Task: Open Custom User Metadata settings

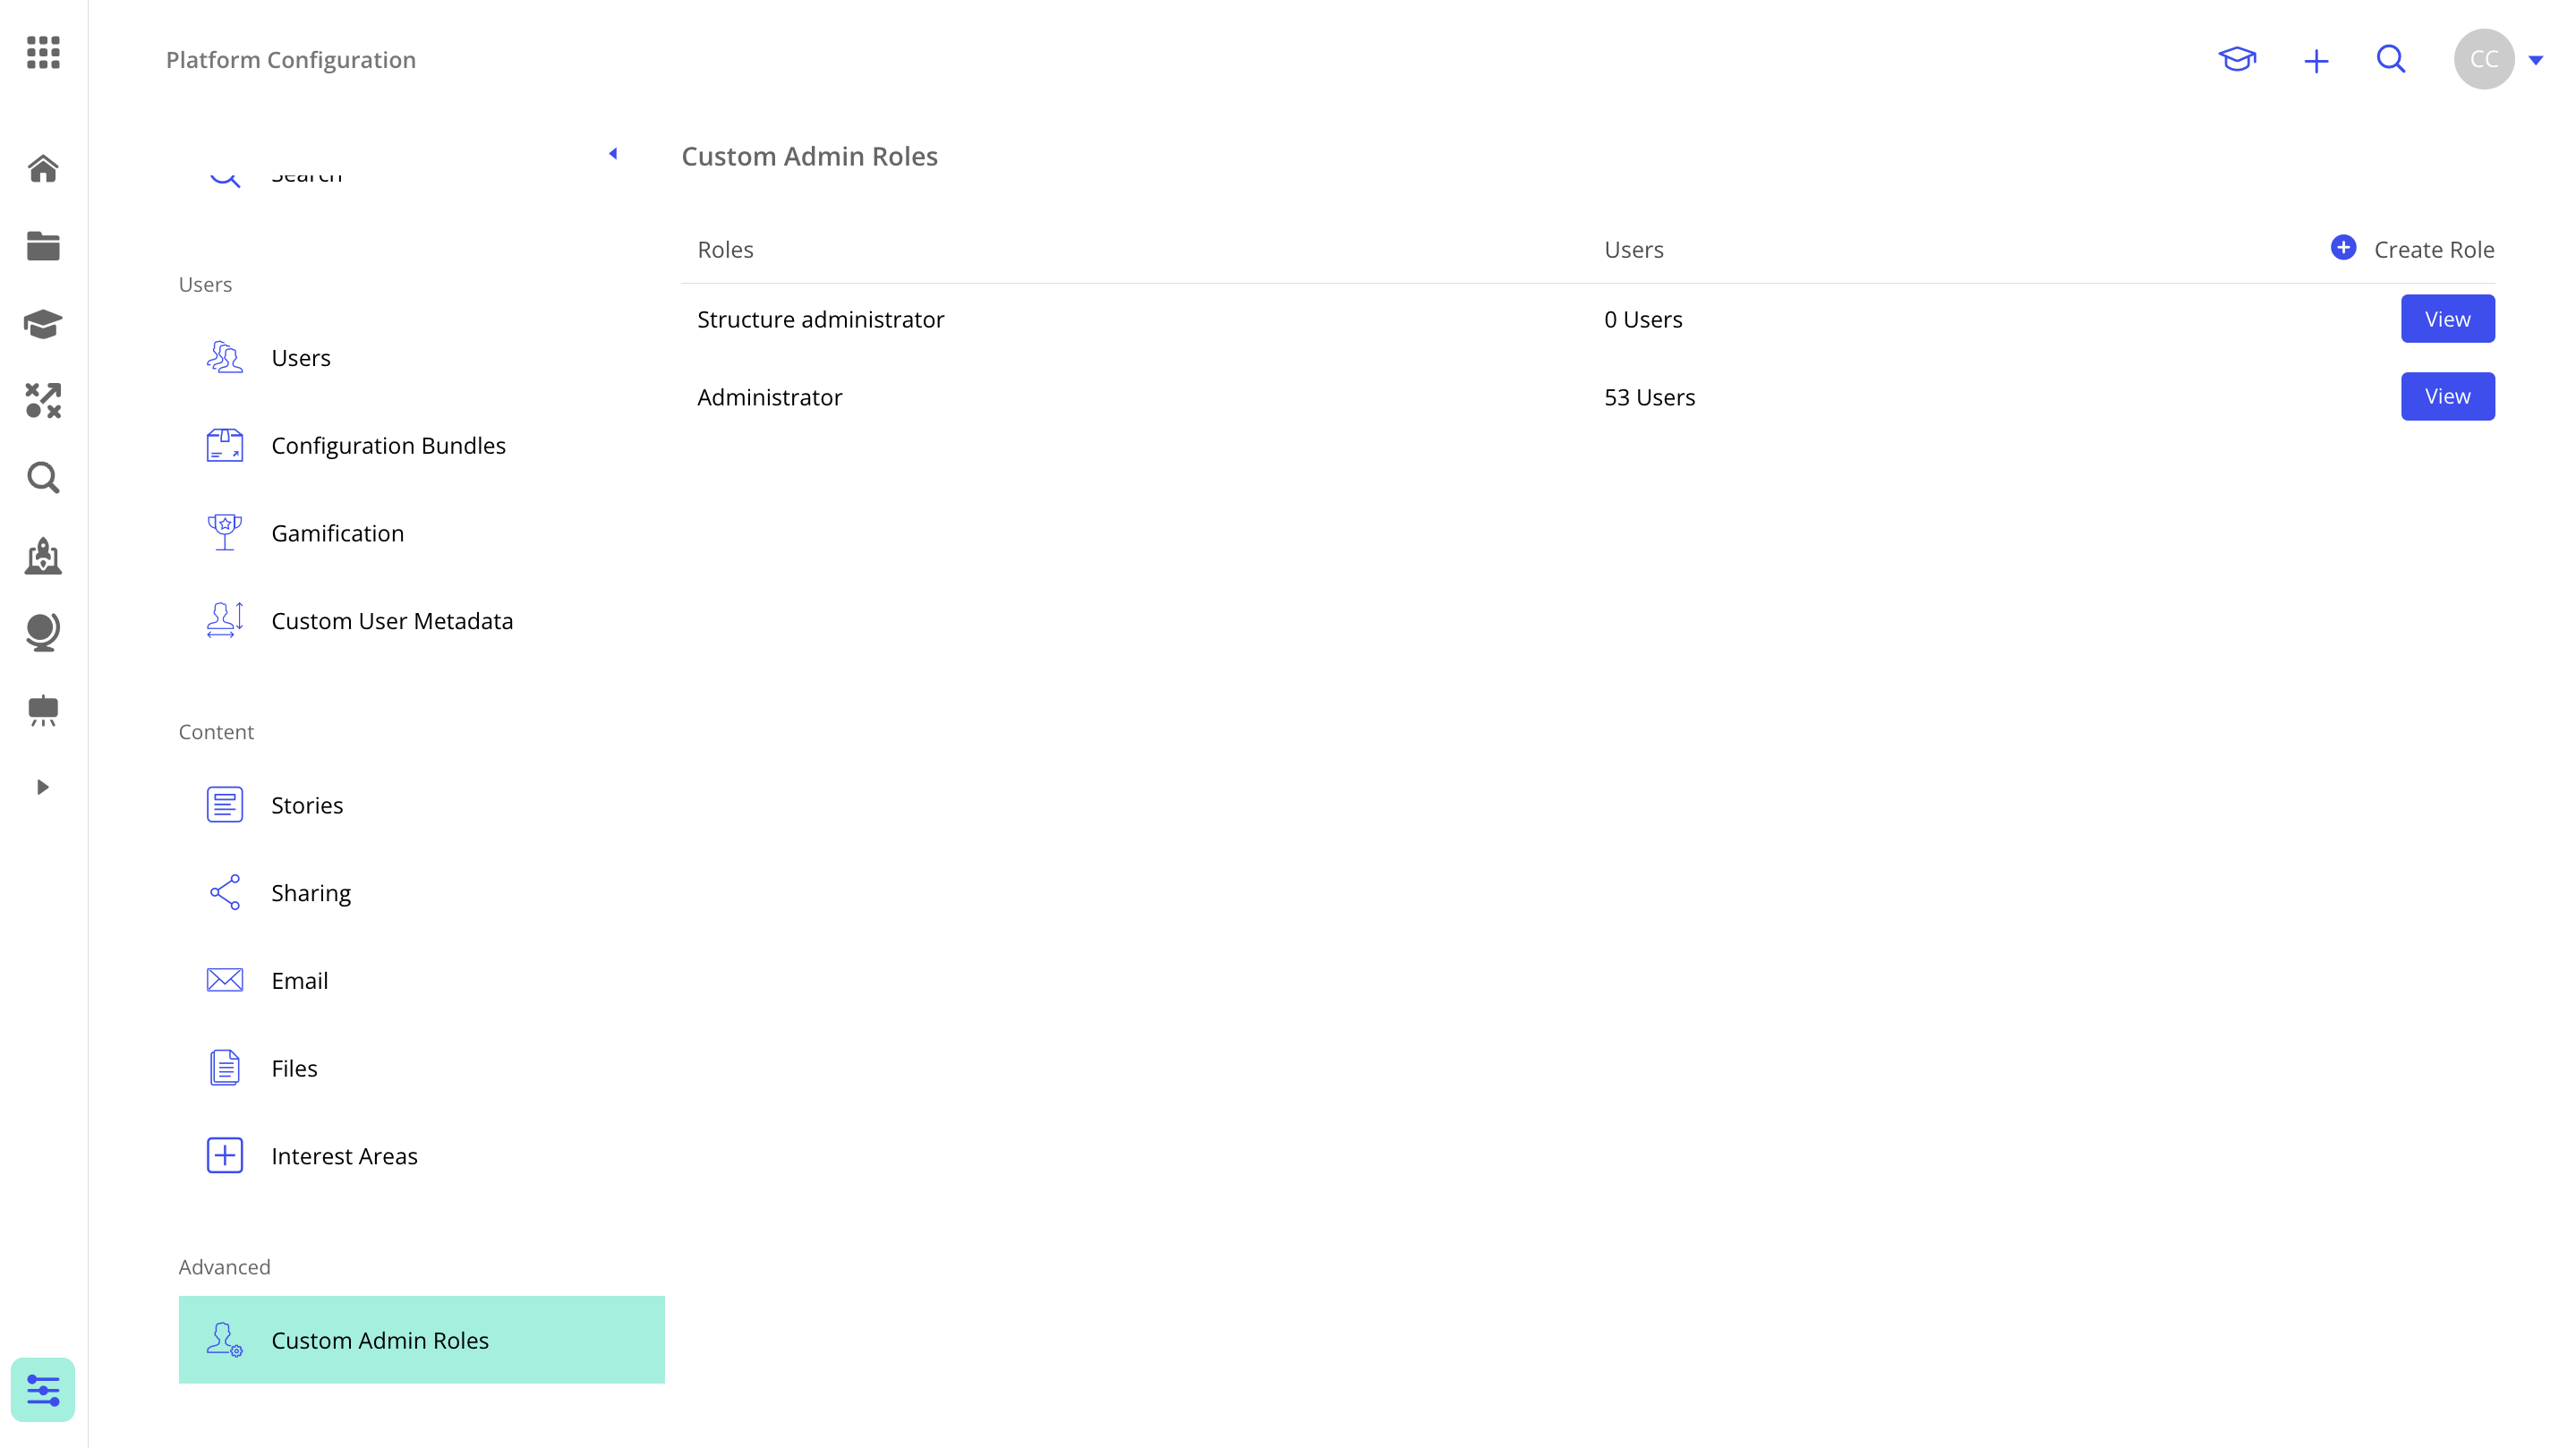Action: pos(392,620)
